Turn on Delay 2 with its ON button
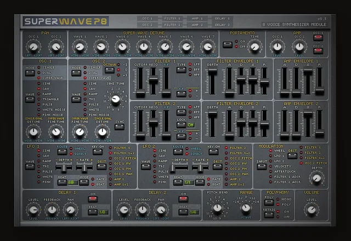This screenshot has height=241, width=351. click(x=183, y=199)
